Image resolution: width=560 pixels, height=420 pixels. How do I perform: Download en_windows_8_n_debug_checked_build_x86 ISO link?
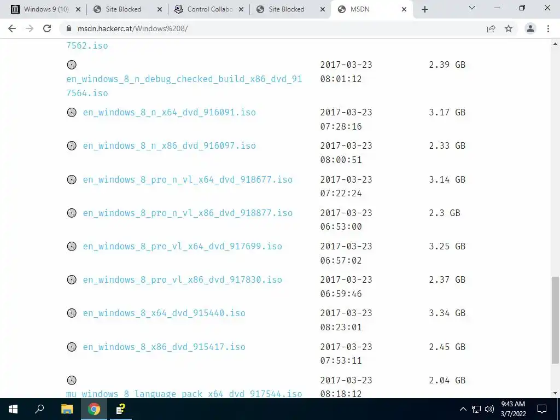(x=184, y=86)
